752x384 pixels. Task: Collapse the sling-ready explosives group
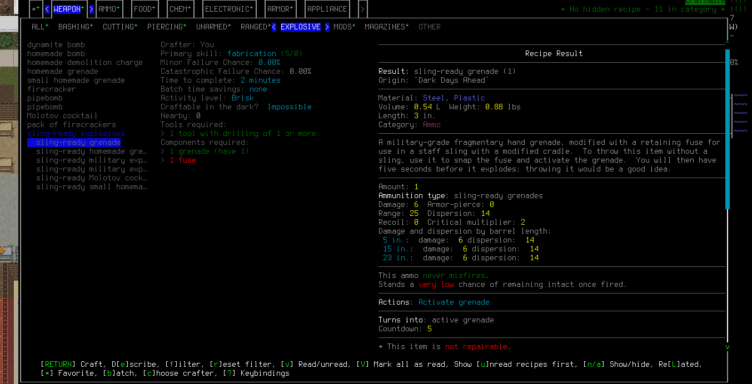pos(76,133)
